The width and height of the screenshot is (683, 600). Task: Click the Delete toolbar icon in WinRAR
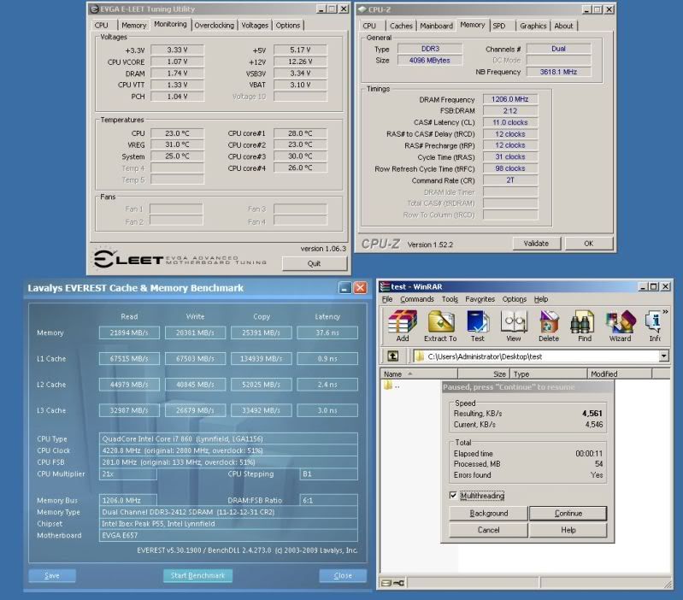pos(549,326)
